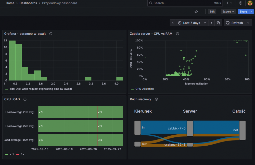Viewport: 255px width, 165px height.
Task: Shift time range forward with right arrow
Action: [x=211, y=23]
